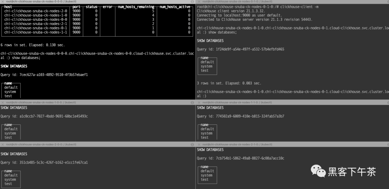Click the 'error' column header

tap(108, 7)
